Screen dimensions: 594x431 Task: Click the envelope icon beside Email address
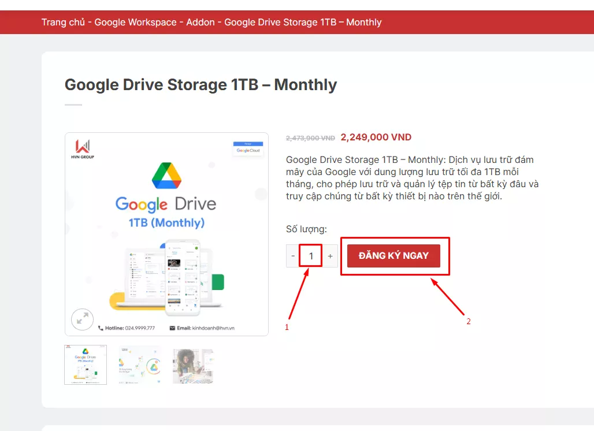click(x=172, y=328)
